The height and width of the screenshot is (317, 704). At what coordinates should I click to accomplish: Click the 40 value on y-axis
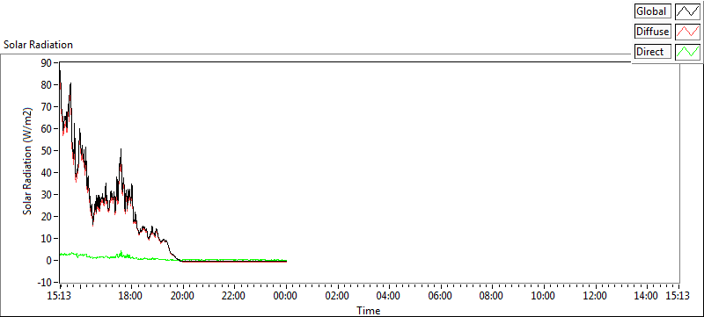click(48, 172)
